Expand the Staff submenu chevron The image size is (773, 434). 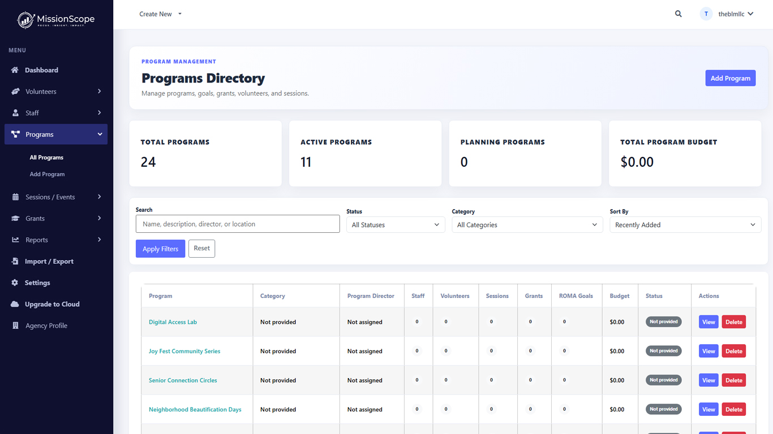100,112
